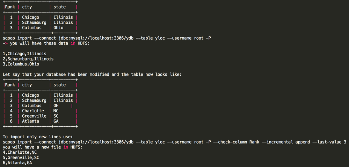Click the "1,Chicago,Illinois" HDFS output line
Viewport: 349px width, 167px height.
24,54
